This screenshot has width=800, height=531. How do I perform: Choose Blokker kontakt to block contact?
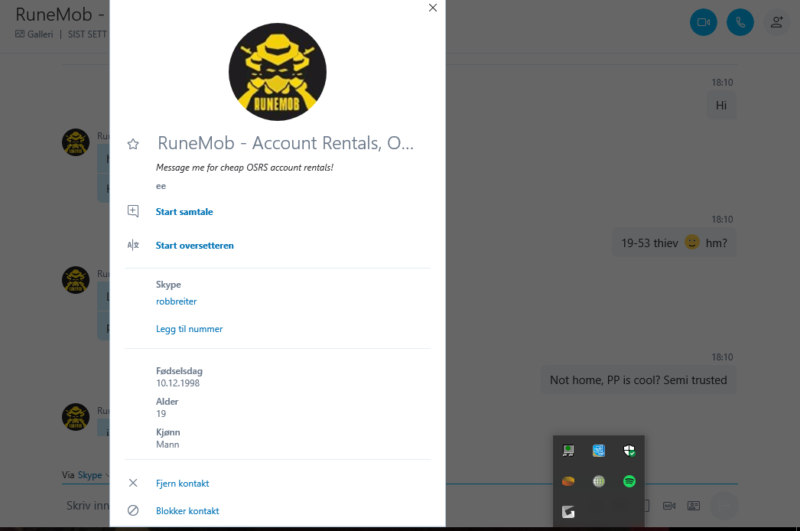pos(187,510)
